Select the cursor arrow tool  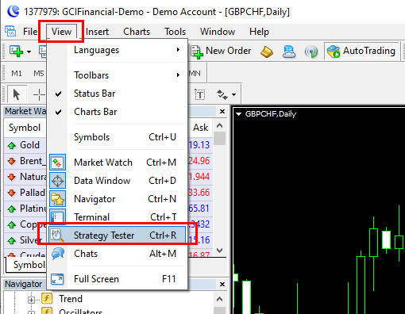(17, 94)
